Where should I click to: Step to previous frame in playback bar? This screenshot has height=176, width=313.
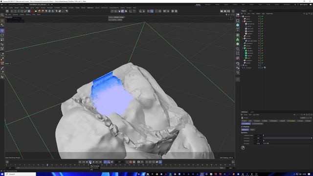tap(87, 162)
